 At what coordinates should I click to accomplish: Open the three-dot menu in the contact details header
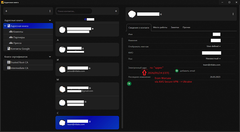click(233, 14)
